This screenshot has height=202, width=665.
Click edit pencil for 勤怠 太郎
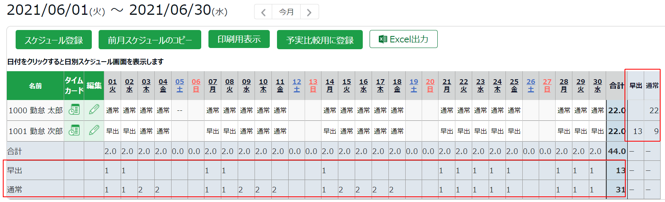point(94,110)
